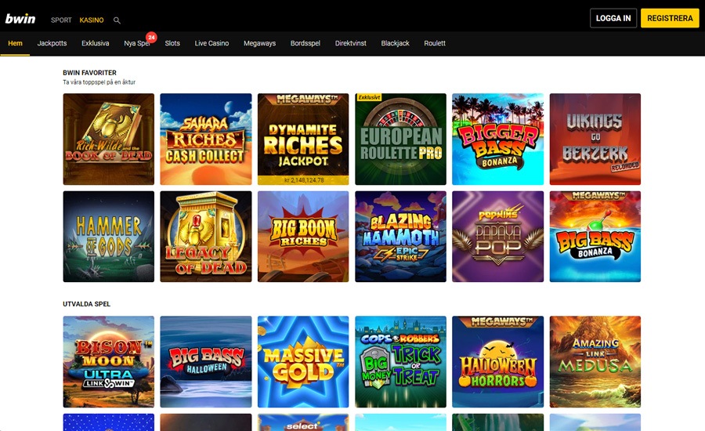Click the Registrera button
Viewport: 705px width, 431px height.
pos(670,19)
